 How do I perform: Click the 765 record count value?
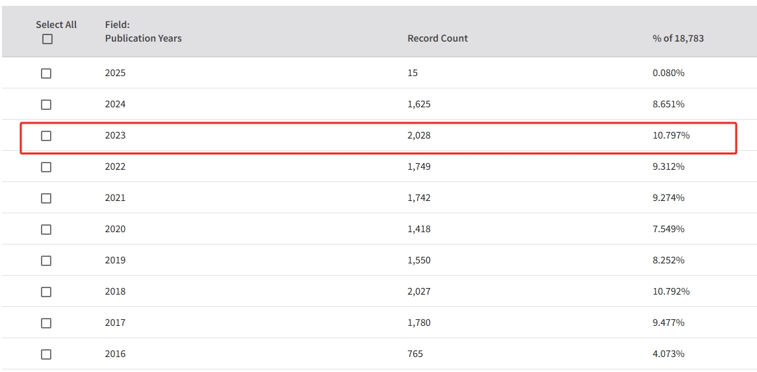click(x=415, y=354)
